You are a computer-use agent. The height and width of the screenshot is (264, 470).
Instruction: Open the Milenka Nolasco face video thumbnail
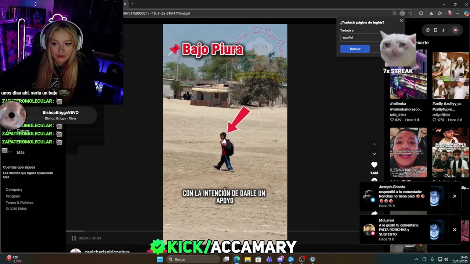coord(408,152)
